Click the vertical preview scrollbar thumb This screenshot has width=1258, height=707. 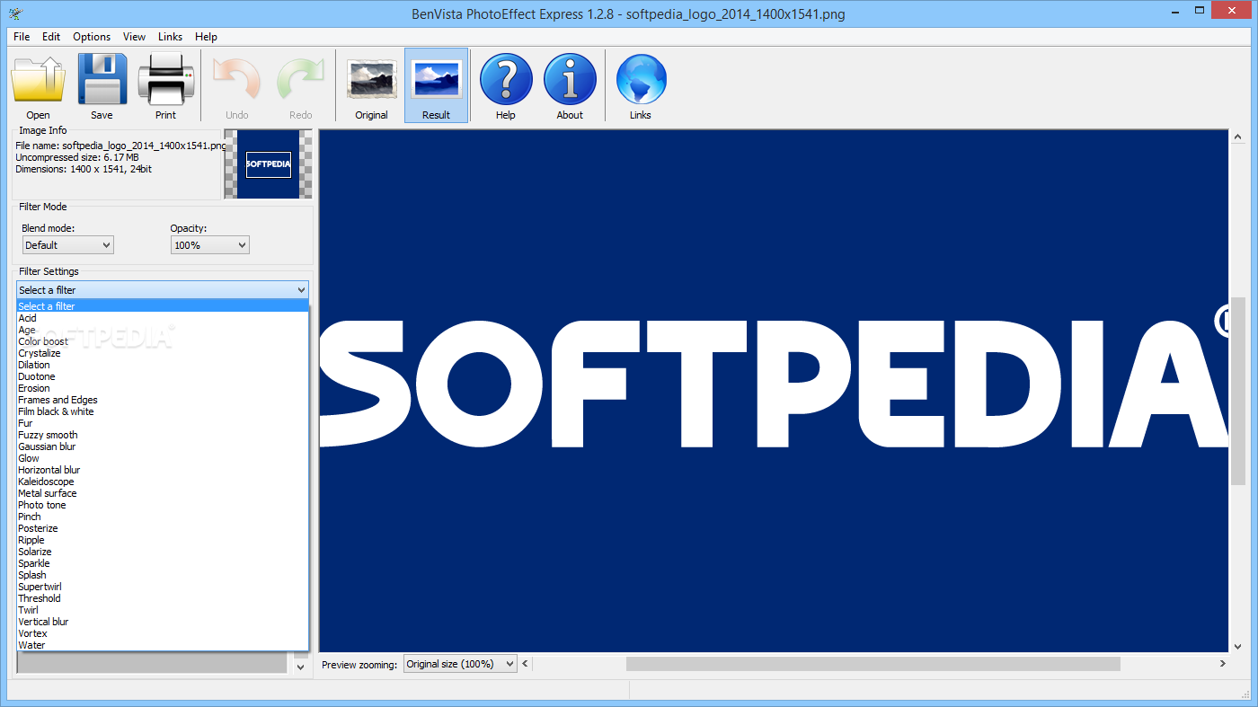coord(1237,392)
